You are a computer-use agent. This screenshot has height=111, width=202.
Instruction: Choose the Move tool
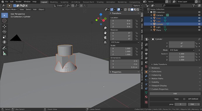[4, 27]
